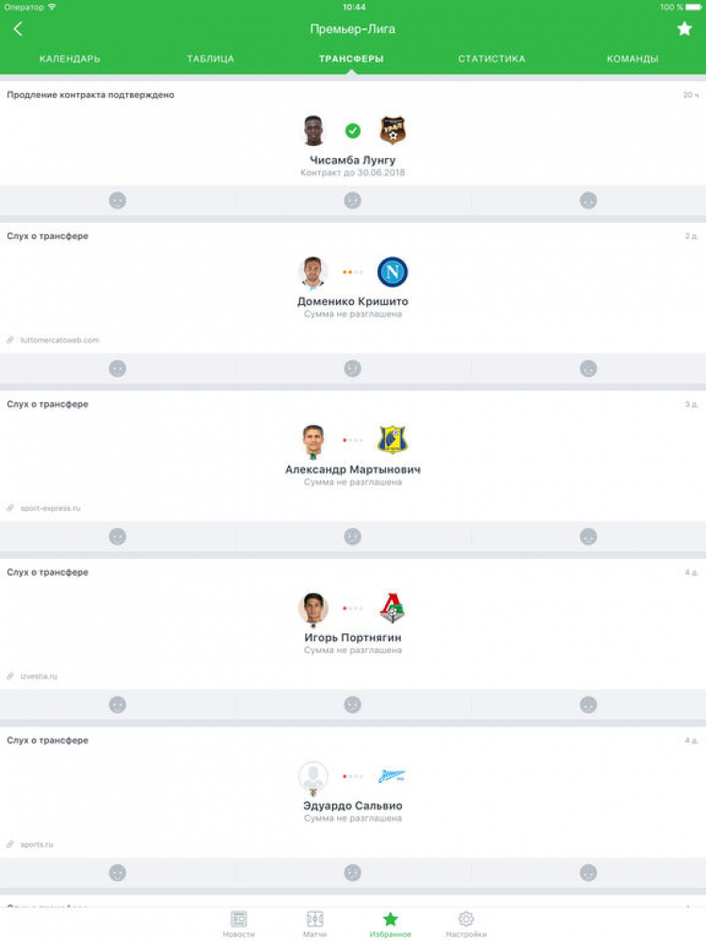Tap middle reaction face under Игорь Портнягин
This screenshot has width=706, height=941.
[353, 705]
